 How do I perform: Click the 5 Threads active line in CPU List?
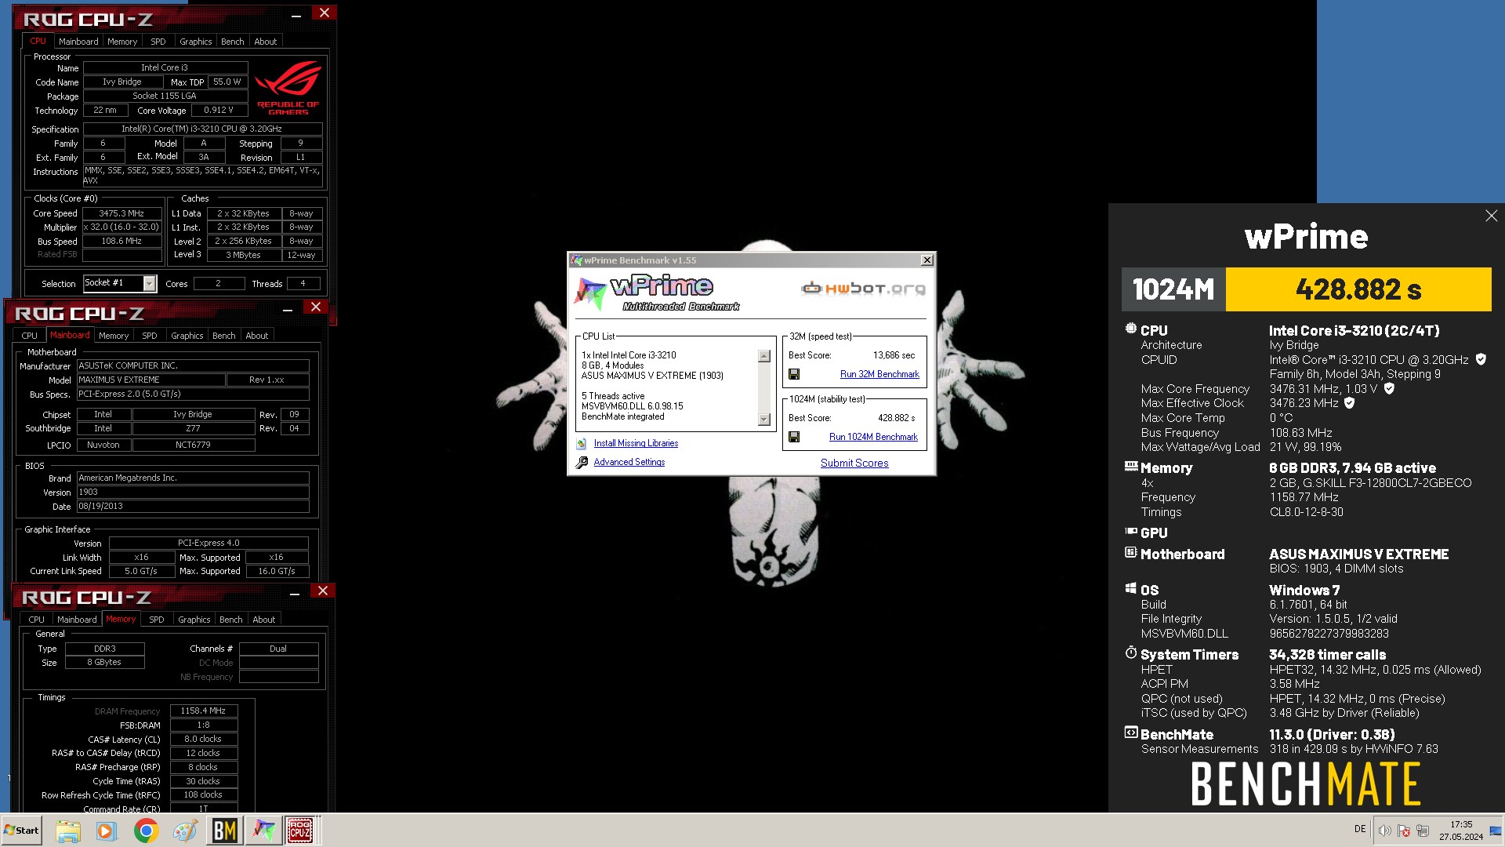[x=613, y=396]
